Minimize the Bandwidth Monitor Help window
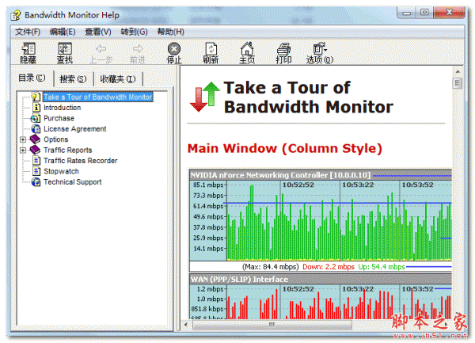Image resolution: width=475 pixels, height=343 pixels. click(407, 13)
